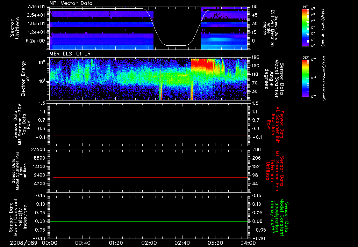358x247 pixels.
Task: Click the "9400" scanner position tick value
Action: (39, 175)
